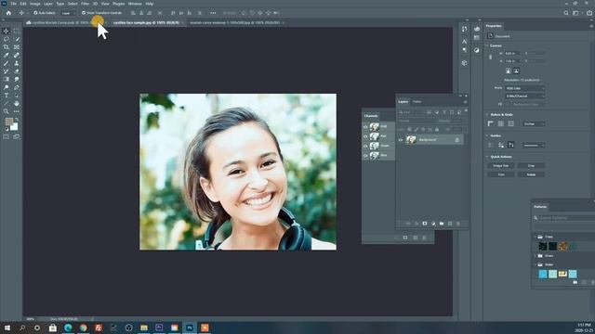Image resolution: width=595 pixels, height=334 pixels.
Task: Click the Trim quick action button
Action: [x=501, y=174]
